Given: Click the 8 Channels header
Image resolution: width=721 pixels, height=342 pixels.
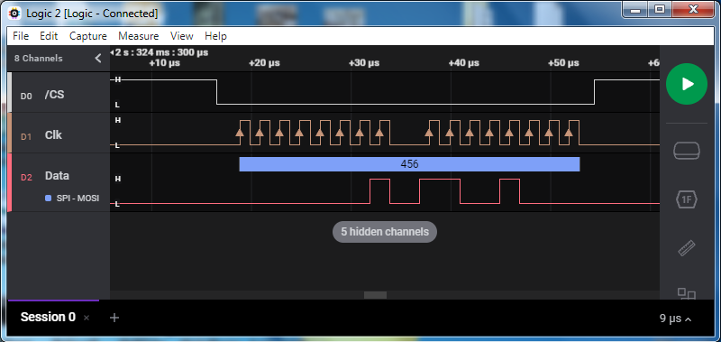Looking at the screenshot, I should 38,59.
